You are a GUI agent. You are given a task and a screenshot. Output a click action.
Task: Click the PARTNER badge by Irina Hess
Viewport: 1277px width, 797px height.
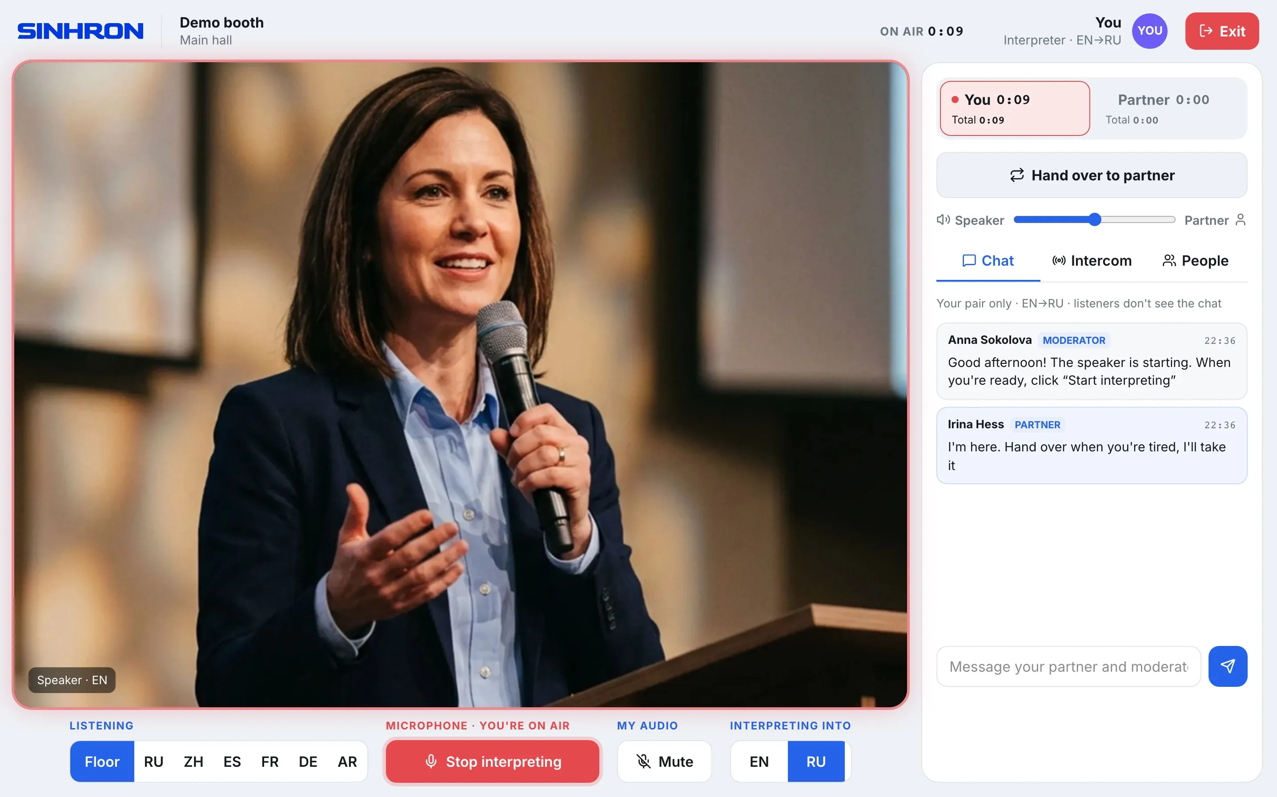coord(1037,424)
